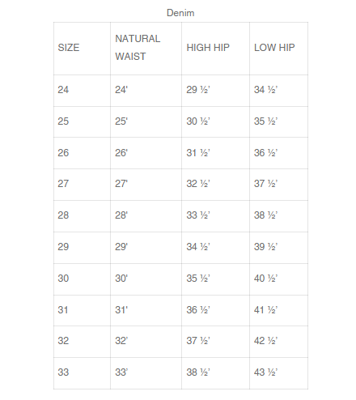Select the SIZE column header
The width and height of the screenshot is (356, 400).
coord(69,48)
